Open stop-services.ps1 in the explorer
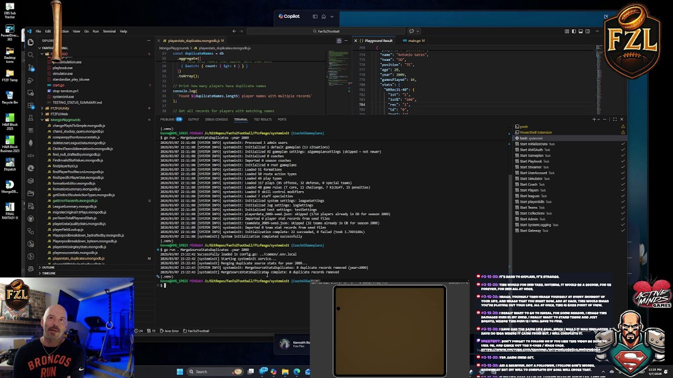 [x=65, y=91]
